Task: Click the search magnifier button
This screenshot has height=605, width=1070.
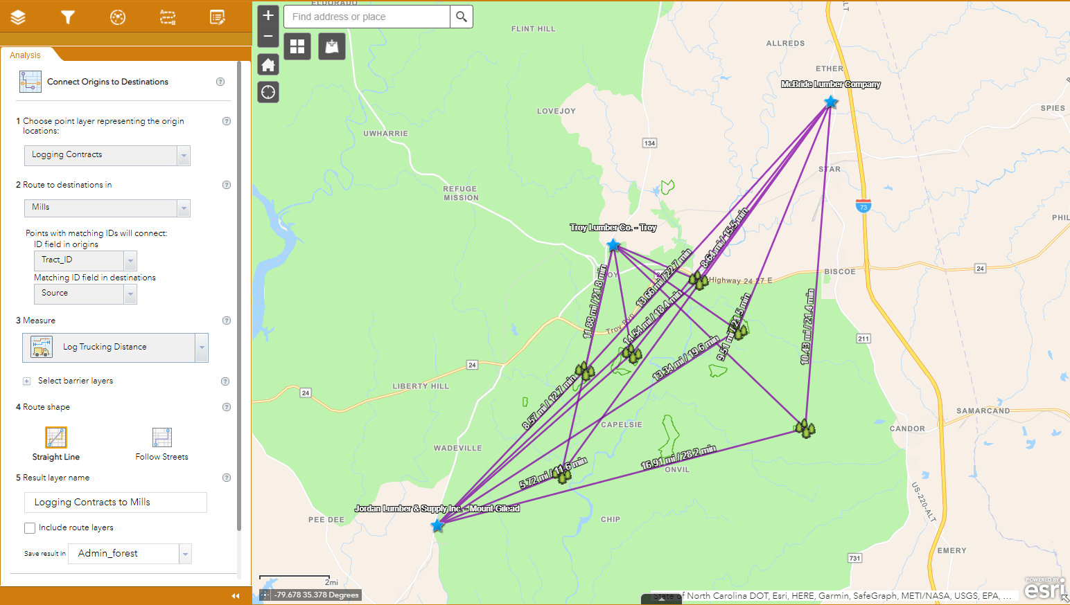Action: tap(462, 17)
